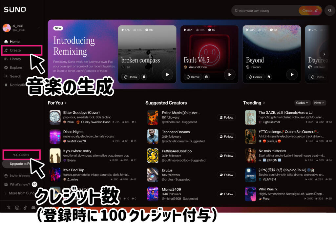Open the No más misterios track
336x229 pixels.
[272, 151]
